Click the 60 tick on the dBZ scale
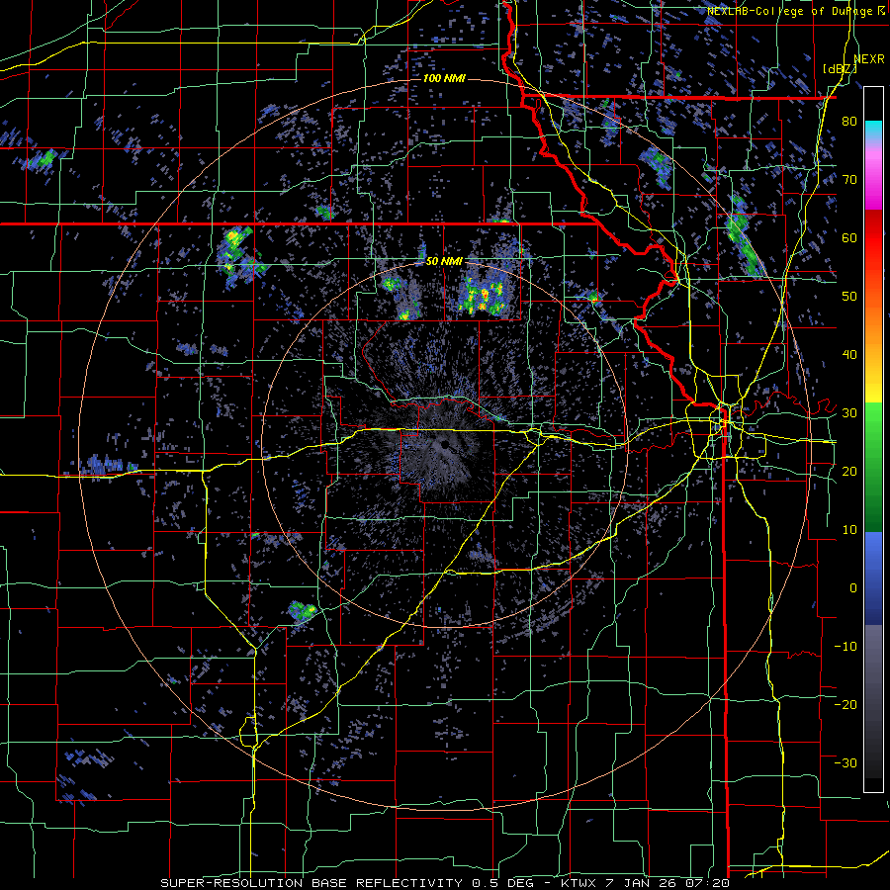 tap(849, 237)
